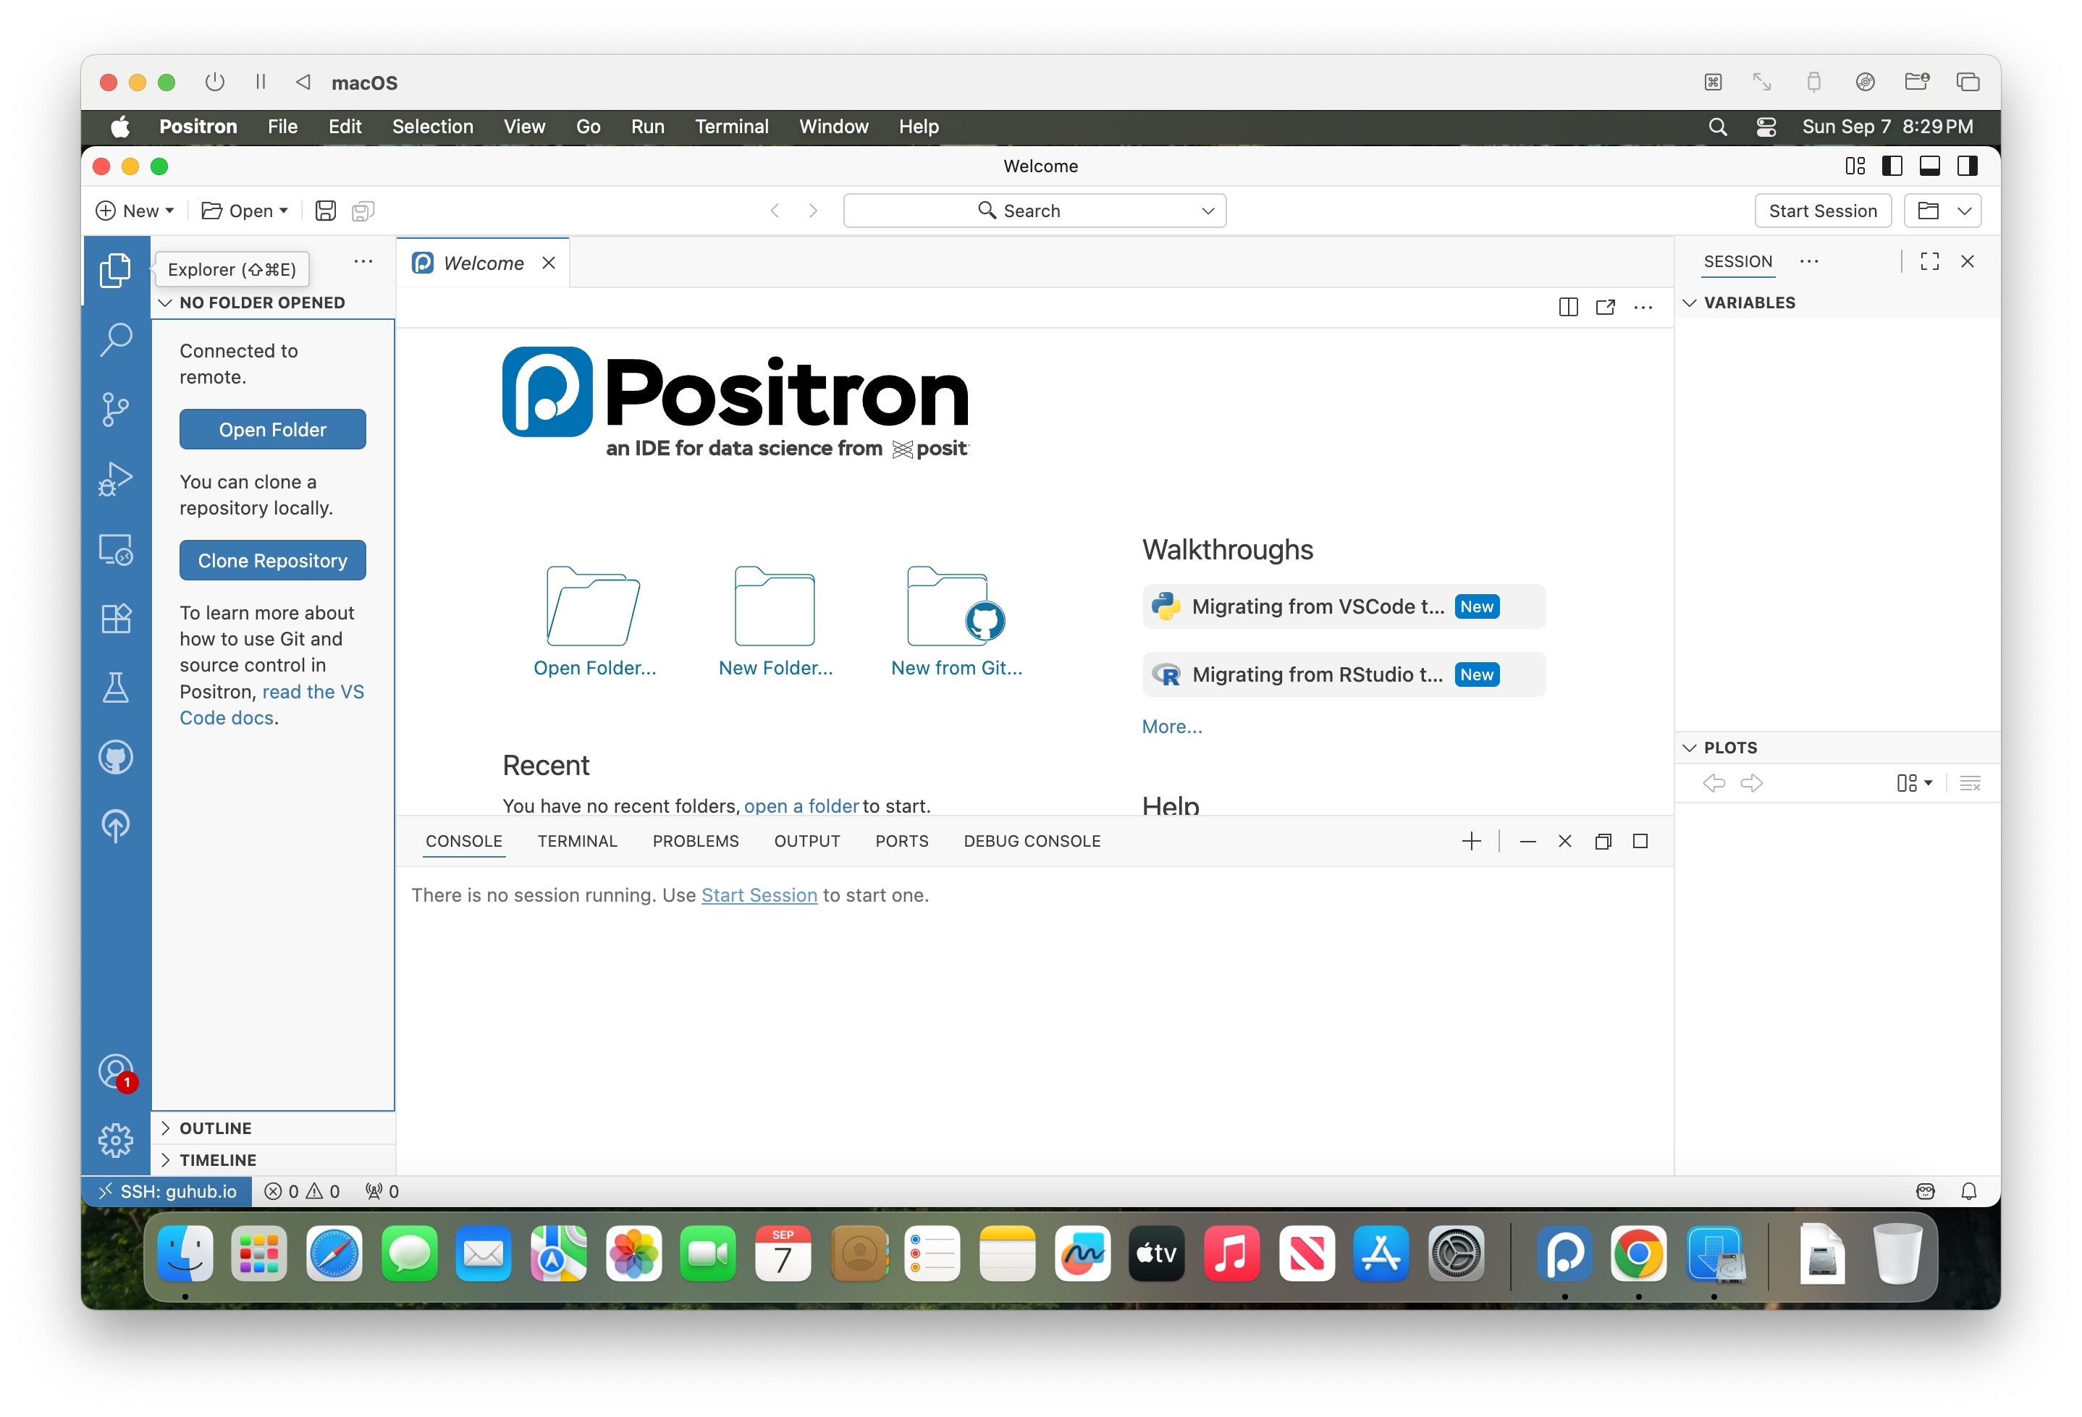Open the New dropdown menu
The width and height of the screenshot is (2082, 1417).
[x=135, y=211]
